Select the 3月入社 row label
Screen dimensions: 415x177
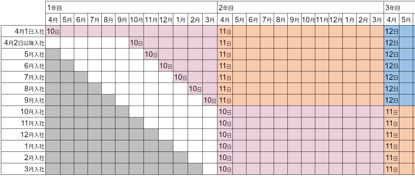pyautogui.click(x=34, y=169)
